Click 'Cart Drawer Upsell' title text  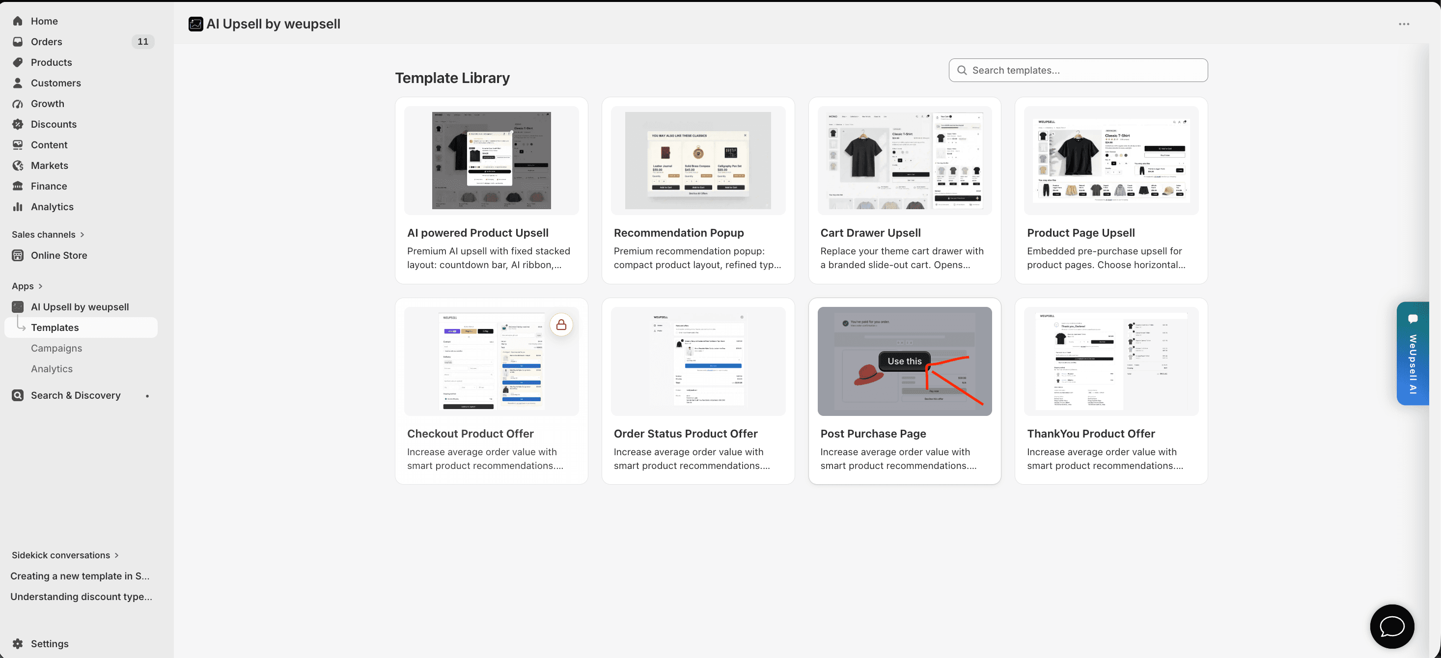870,233
